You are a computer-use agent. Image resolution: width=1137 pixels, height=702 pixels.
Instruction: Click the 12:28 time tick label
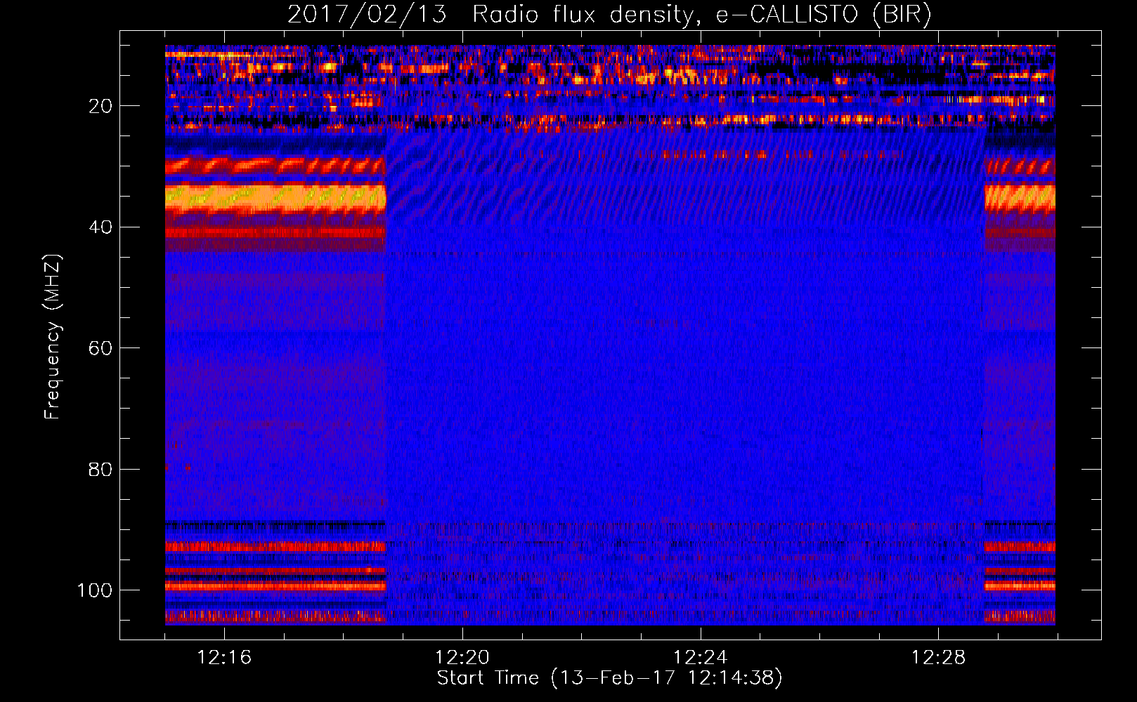[939, 657]
